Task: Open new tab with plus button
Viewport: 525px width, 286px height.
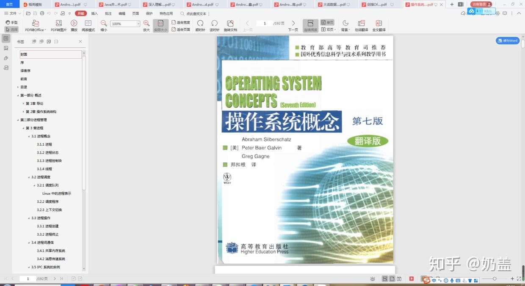Action: 452,4
